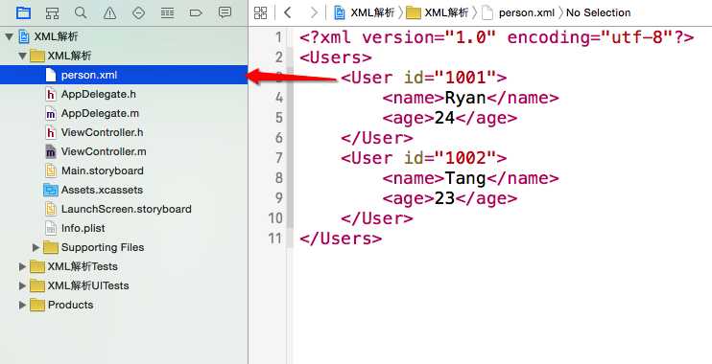Open the Test navigator diamond icon

click(138, 12)
